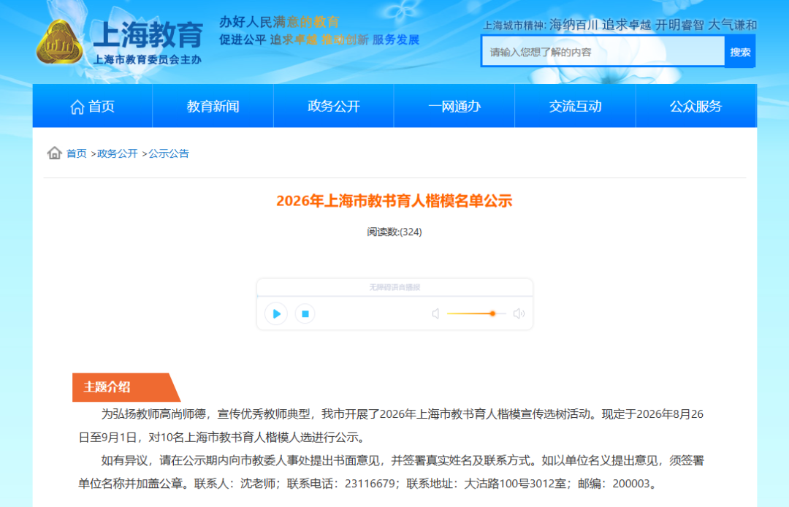Click the loud volume speaker icon

(519, 314)
